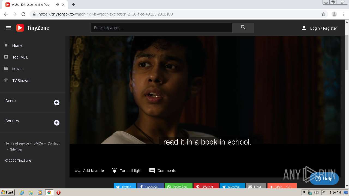Bookmark page with the star icon
Viewport: 349px width, 196px height.
pyautogui.click(x=323, y=14)
